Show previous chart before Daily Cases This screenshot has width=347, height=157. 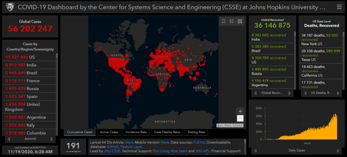coord(255,151)
